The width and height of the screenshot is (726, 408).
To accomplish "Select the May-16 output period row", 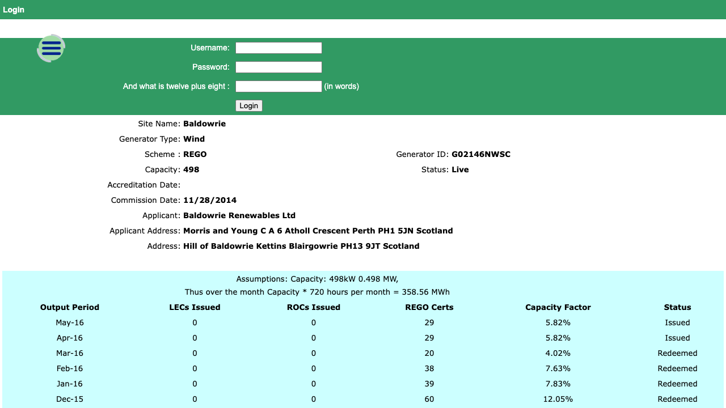I will click(x=69, y=322).
